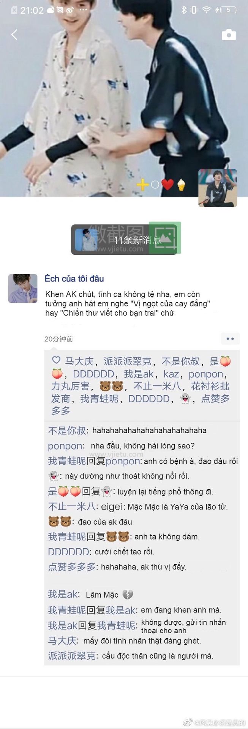Tap the battery indicator icon
248x729 pixels.
tap(228, 10)
